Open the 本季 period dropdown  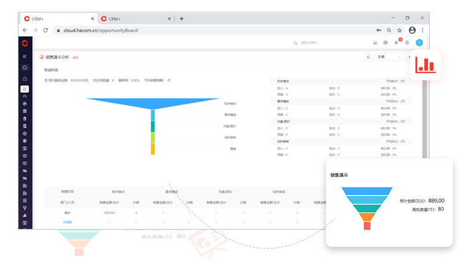(x=387, y=57)
